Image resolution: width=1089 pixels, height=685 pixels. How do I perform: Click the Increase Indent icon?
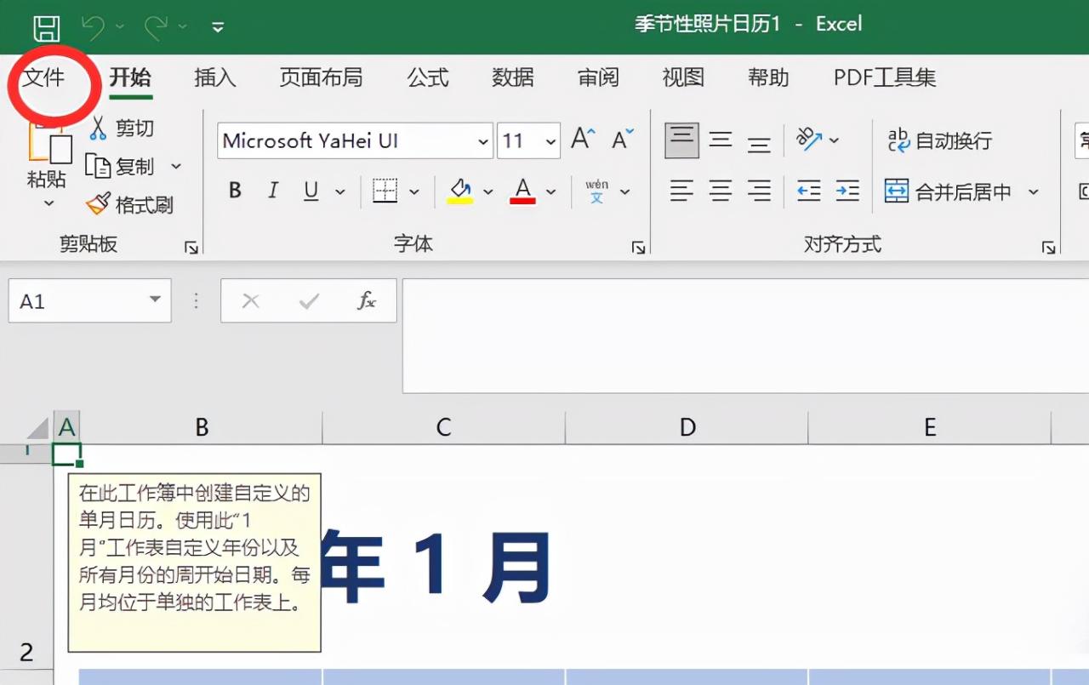pyautogui.click(x=847, y=191)
